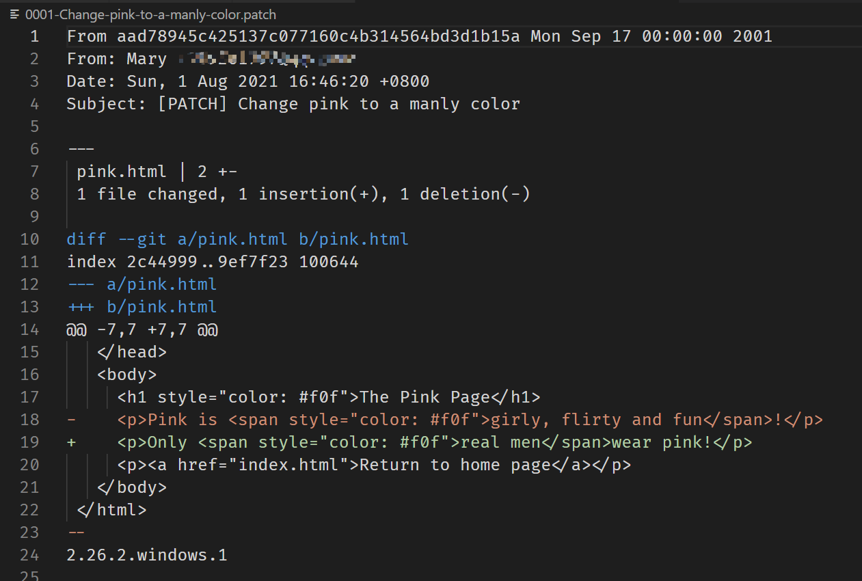Image resolution: width=862 pixels, height=581 pixels.
Task: Click line number 10 in the gutter
Action: tap(29, 239)
